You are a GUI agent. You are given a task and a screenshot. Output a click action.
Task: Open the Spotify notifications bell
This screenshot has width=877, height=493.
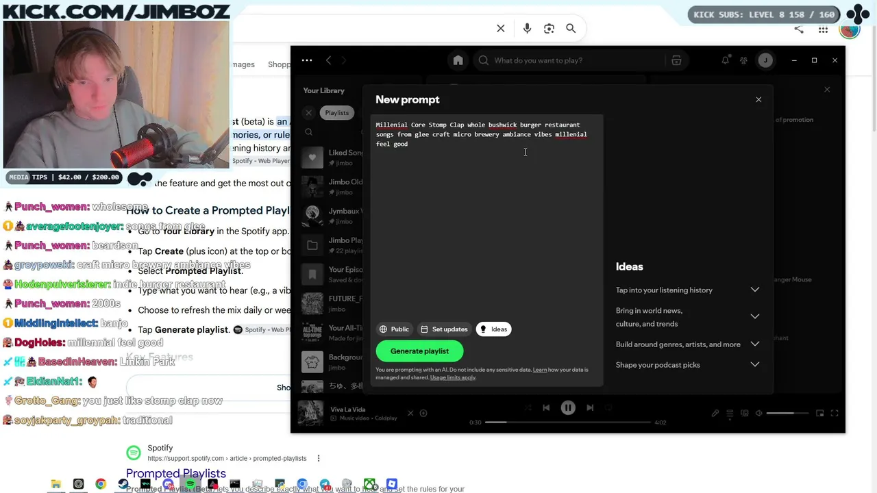[x=725, y=60]
